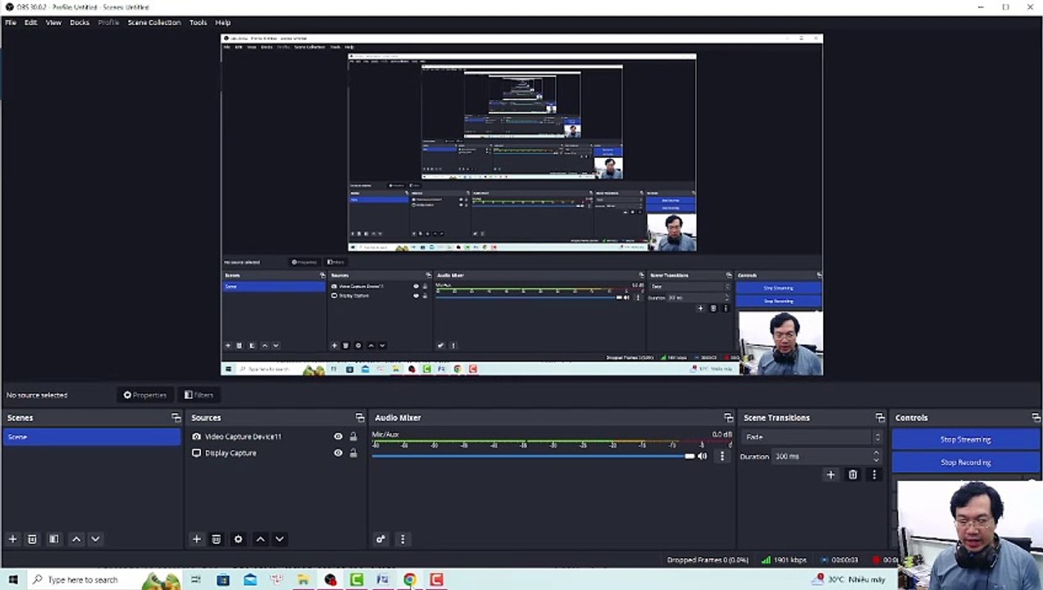
Task: Open scene filters icon in Scenes dock
Action: pyautogui.click(x=53, y=539)
